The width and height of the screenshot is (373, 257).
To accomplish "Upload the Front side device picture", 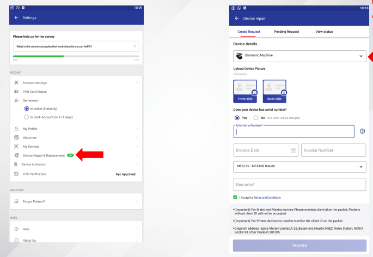I will 245,91.
